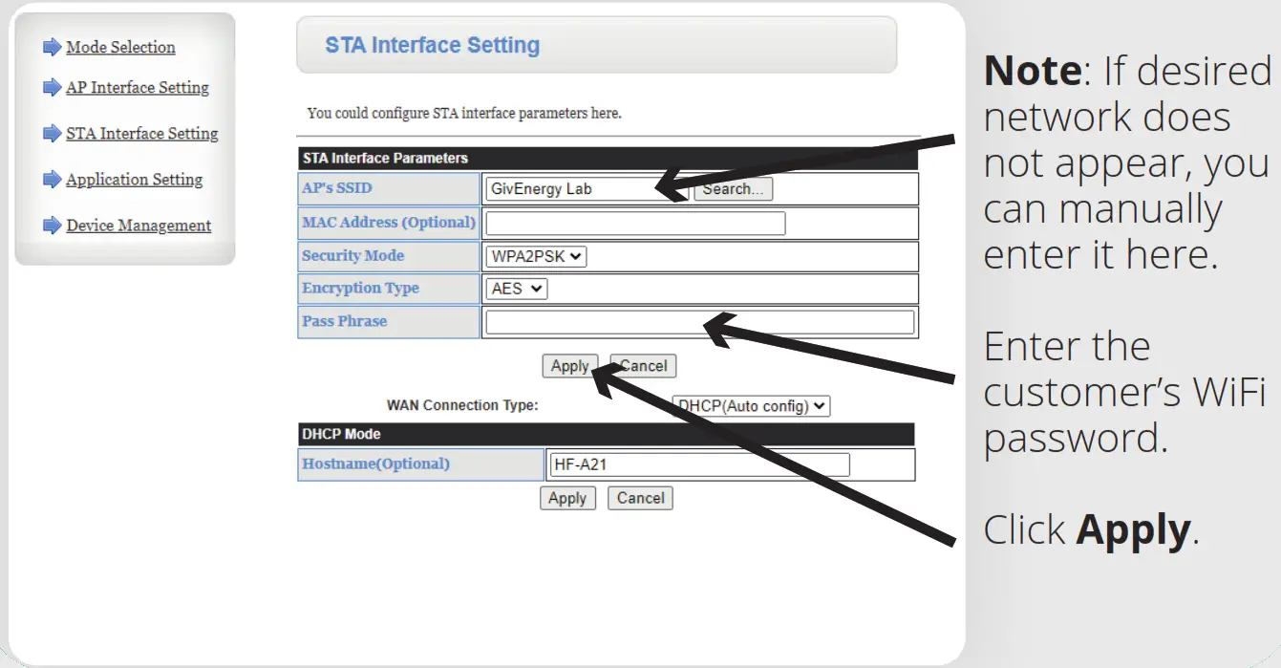
Task: Click the text 'You could configure STA interface parameters here.'
Action: (x=464, y=113)
